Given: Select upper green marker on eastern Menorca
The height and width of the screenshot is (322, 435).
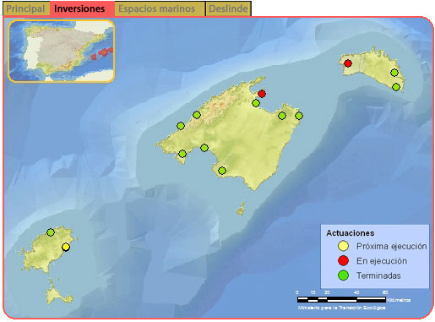Looking at the screenshot, I should (x=394, y=73).
